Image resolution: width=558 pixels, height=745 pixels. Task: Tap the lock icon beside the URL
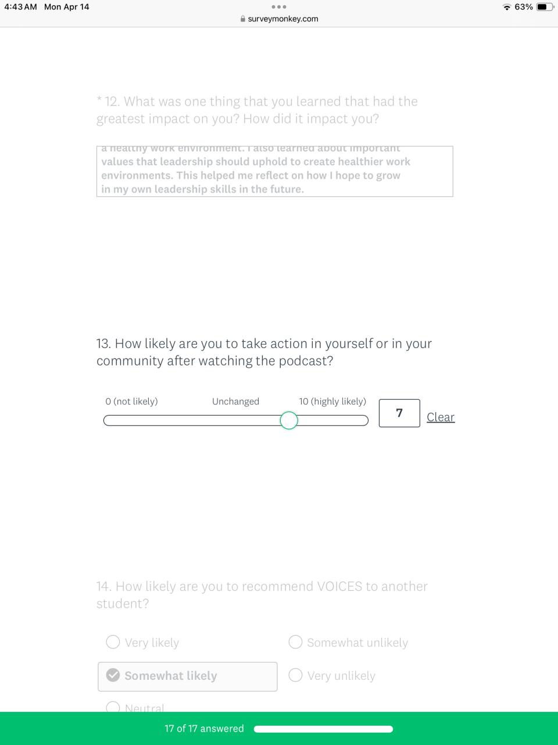click(x=242, y=19)
